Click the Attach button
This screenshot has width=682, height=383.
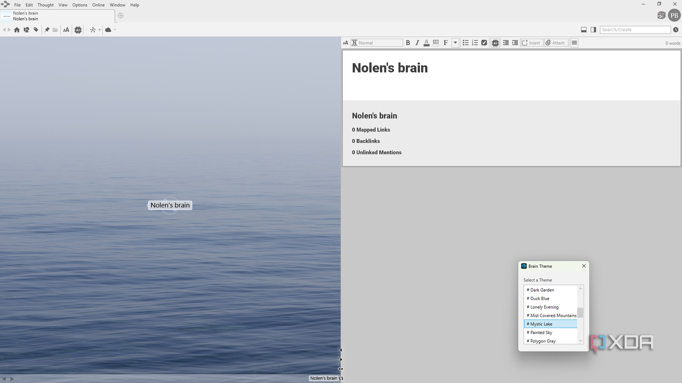tap(556, 43)
